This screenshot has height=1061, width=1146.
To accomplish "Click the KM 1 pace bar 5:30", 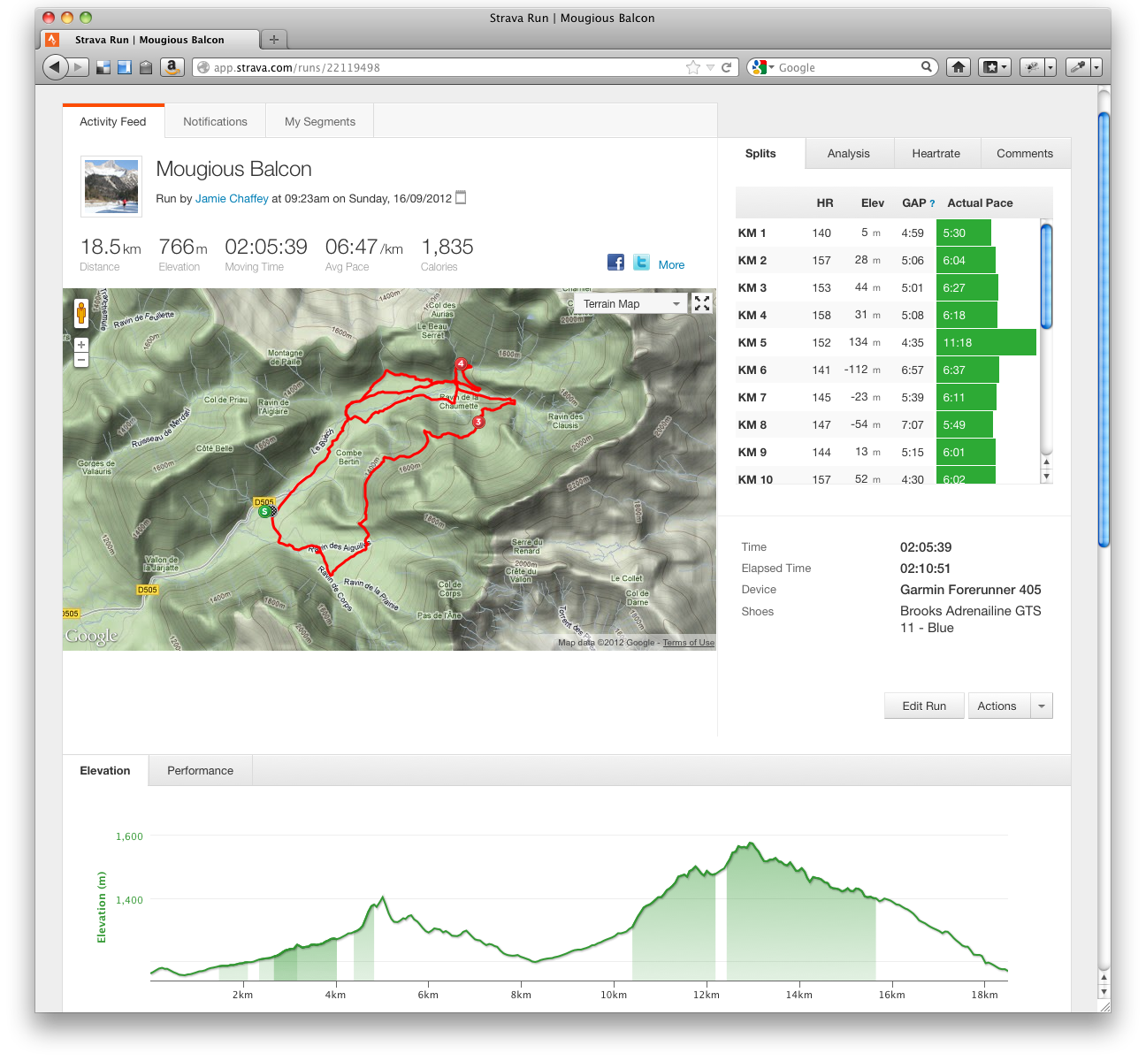I will pyautogui.click(x=964, y=233).
